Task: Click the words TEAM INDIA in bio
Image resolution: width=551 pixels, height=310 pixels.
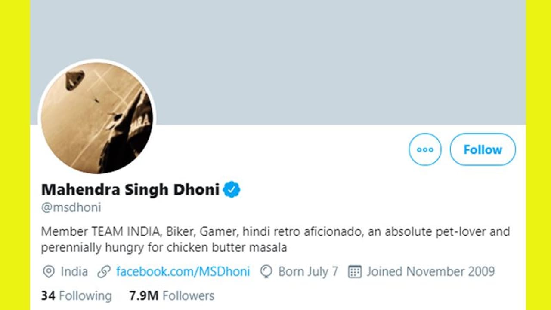Action: point(125,232)
